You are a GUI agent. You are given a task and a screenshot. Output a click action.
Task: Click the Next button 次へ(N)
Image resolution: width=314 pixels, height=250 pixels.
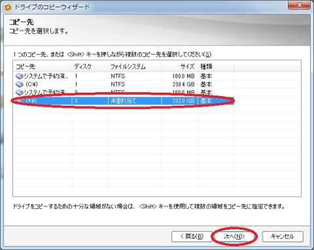click(x=234, y=236)
